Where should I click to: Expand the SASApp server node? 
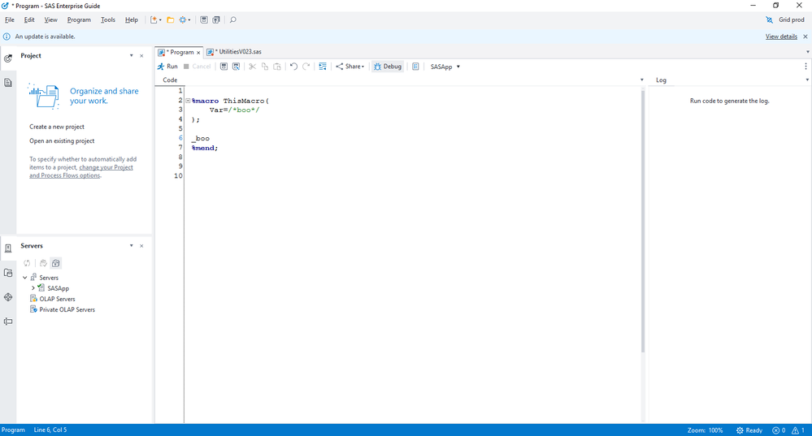pos(33,288)
